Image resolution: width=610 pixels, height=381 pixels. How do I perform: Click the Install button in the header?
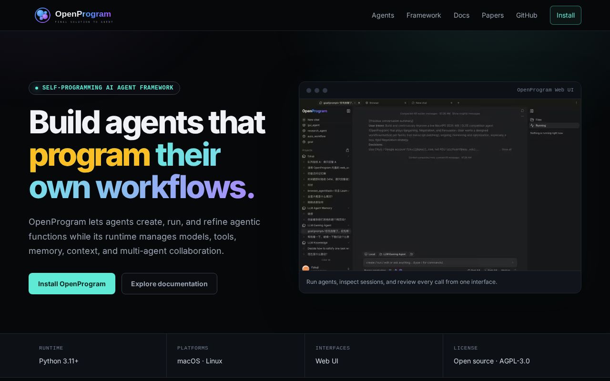[566, 15]
